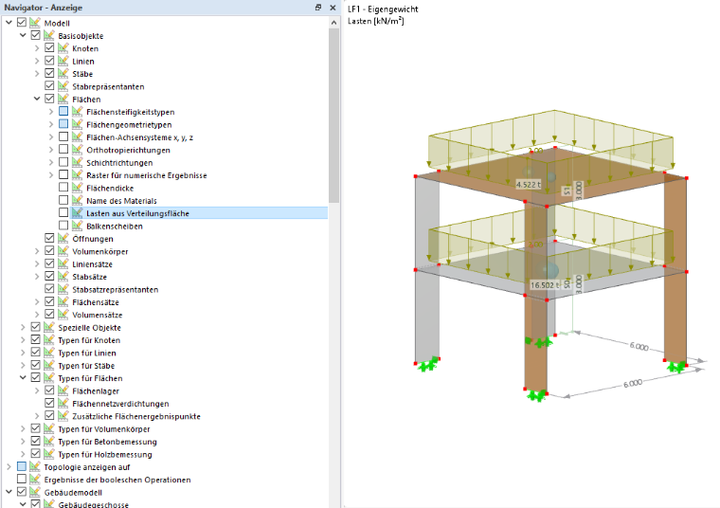Expand the Spezielle Objekte node

23,328
